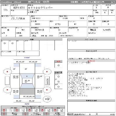Click the car name NT100 Clipper field
The height and width of the screenshot is (116, 116).
pyautogui.click(x=60, y=7)
